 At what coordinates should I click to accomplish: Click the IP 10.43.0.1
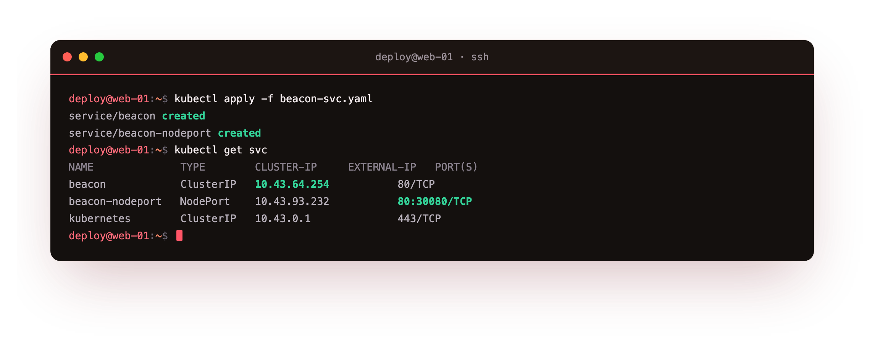pos(283,219)
